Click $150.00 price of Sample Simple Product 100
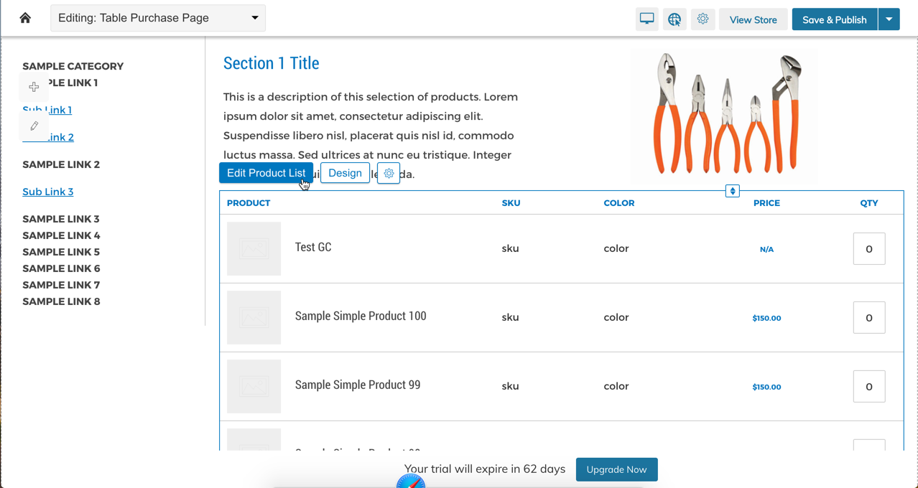The image size is (918, 488). click(766, 318)
